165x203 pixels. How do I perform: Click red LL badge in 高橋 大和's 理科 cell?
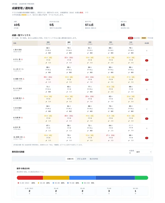point(113,135)
